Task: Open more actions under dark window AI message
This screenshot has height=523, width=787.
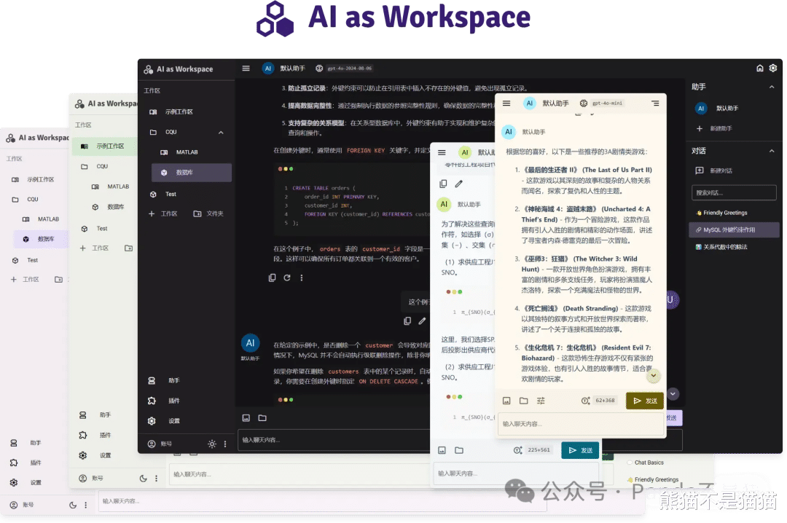Action: pyautogui.click(x=302, y=278)
